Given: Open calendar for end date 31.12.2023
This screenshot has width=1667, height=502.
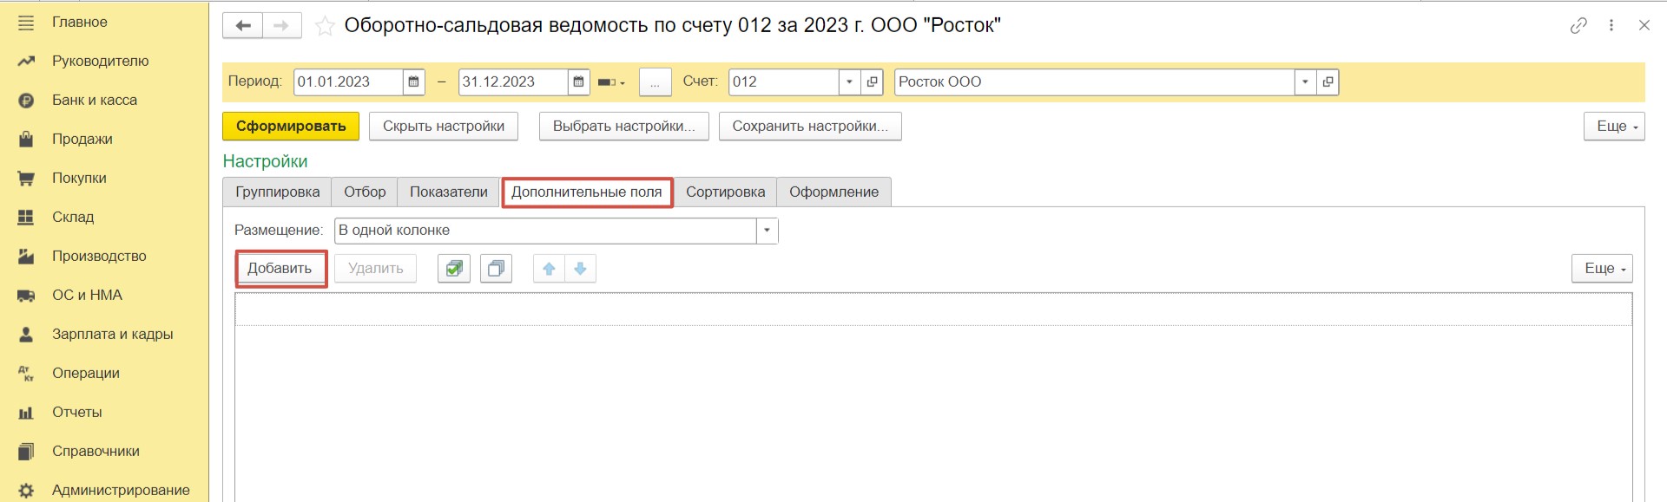Looking at the screenshot, I should coord(578,82).
